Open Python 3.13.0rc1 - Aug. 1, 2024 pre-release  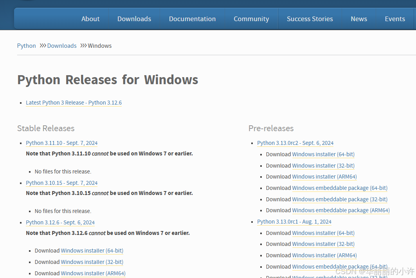[294, 222]
